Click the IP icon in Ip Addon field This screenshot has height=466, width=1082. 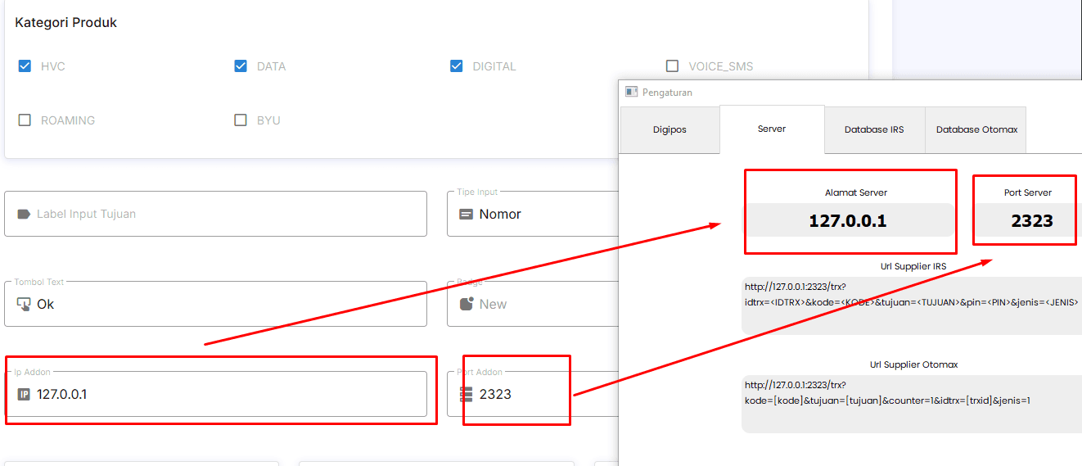point(24,394)
